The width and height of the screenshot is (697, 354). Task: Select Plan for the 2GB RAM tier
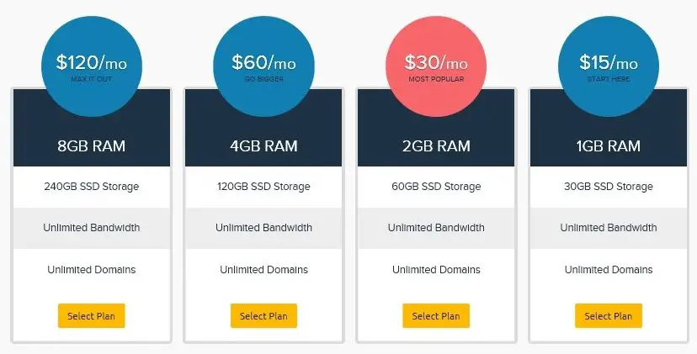click(436, 316)
